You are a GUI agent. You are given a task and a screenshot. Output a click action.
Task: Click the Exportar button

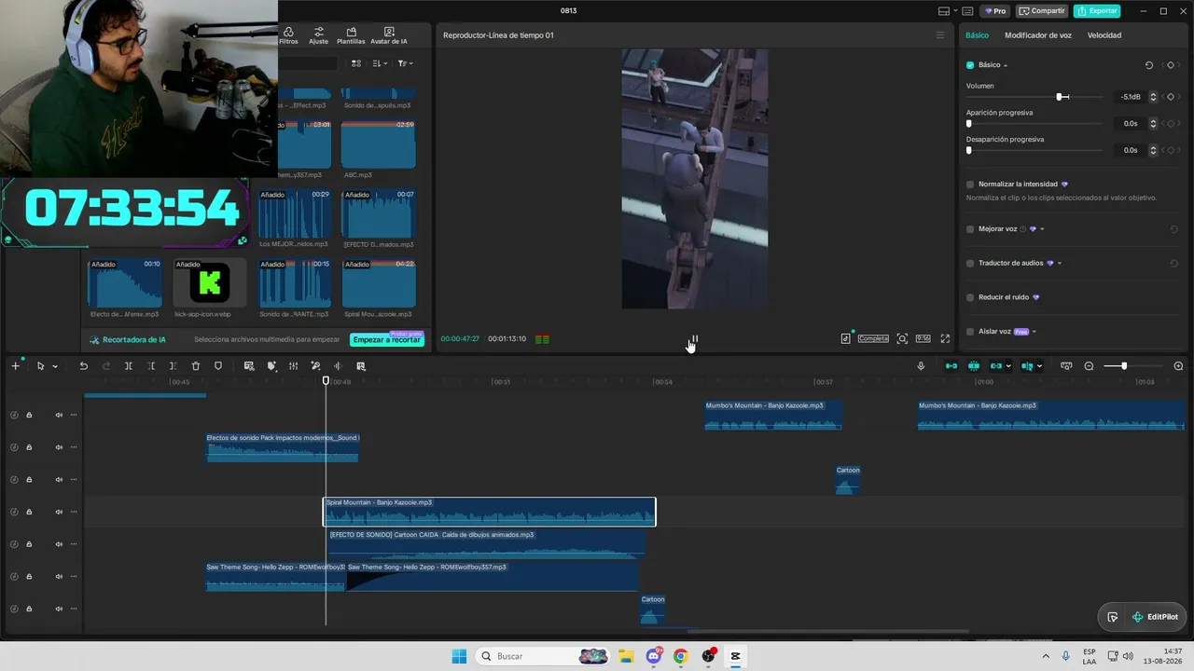pos(1097,11)
